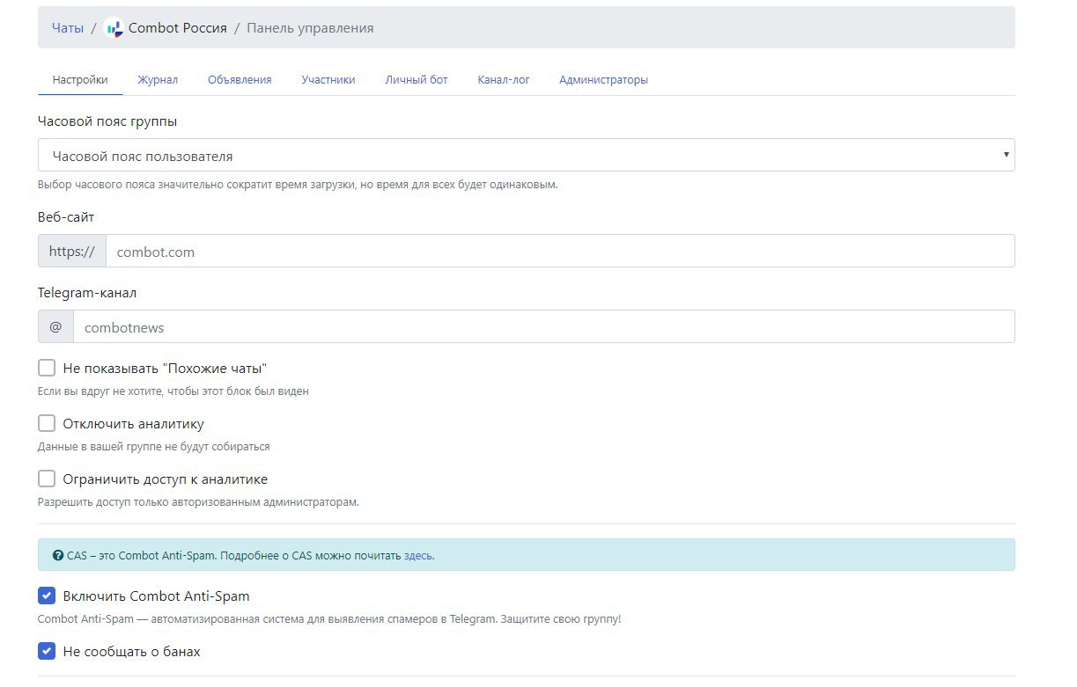Switch to the Участники tab
Viewport: 1077px width, 687px height.
pos(328,79)
